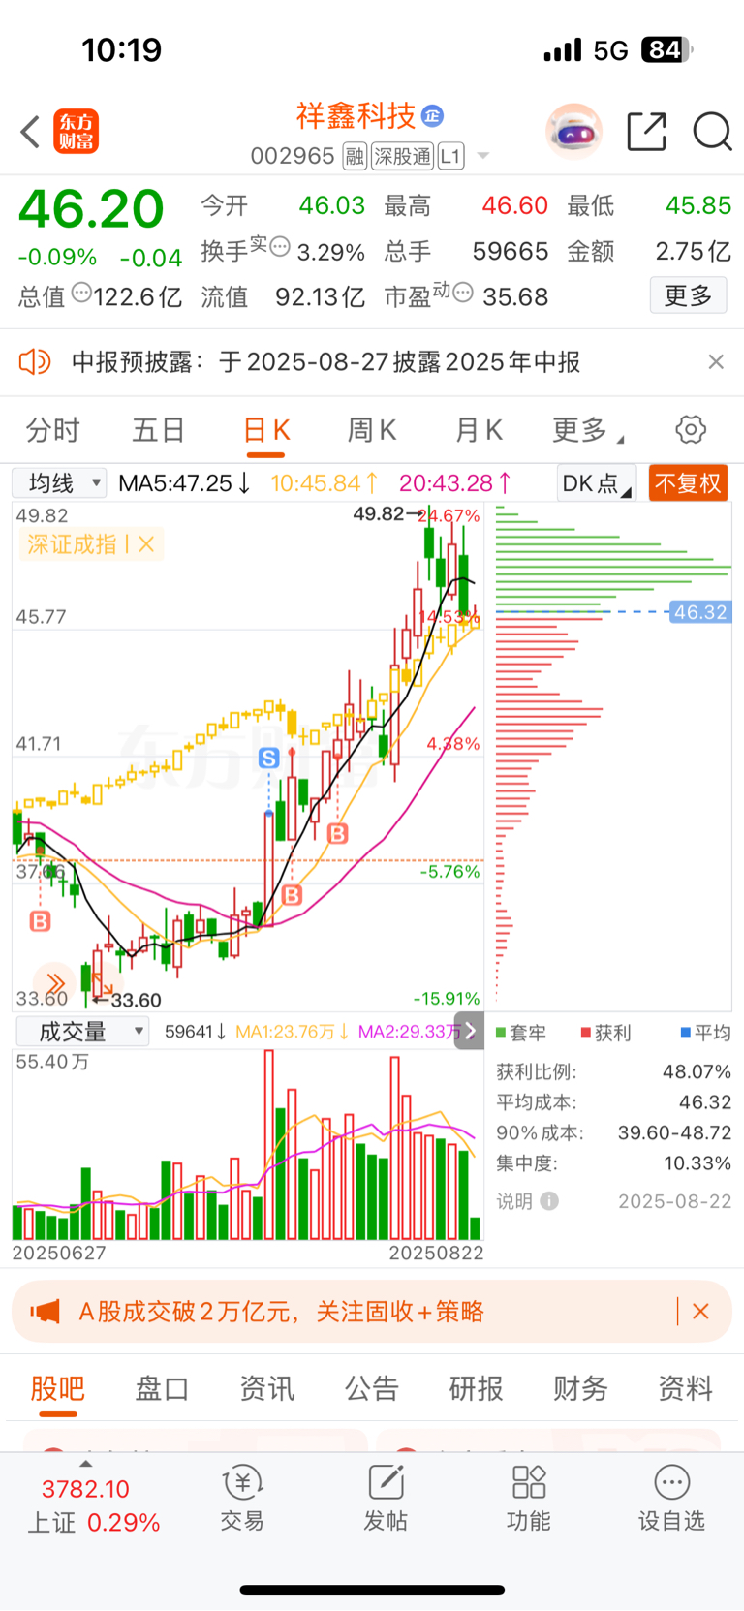This screenshot has height=1611, width=744.
Task: Tap the gray arrow beside MA2 volume
Action: (x=469, y=1031)
